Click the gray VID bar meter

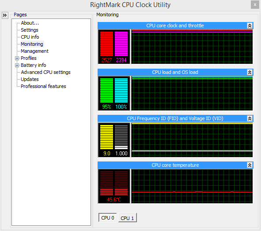click(121, 137)
